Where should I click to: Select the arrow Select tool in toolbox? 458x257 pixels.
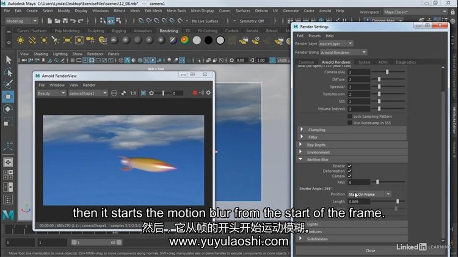[x=8, y=60]
